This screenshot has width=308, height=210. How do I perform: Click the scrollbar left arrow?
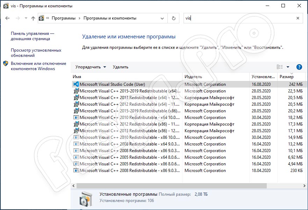click(73, 186)
